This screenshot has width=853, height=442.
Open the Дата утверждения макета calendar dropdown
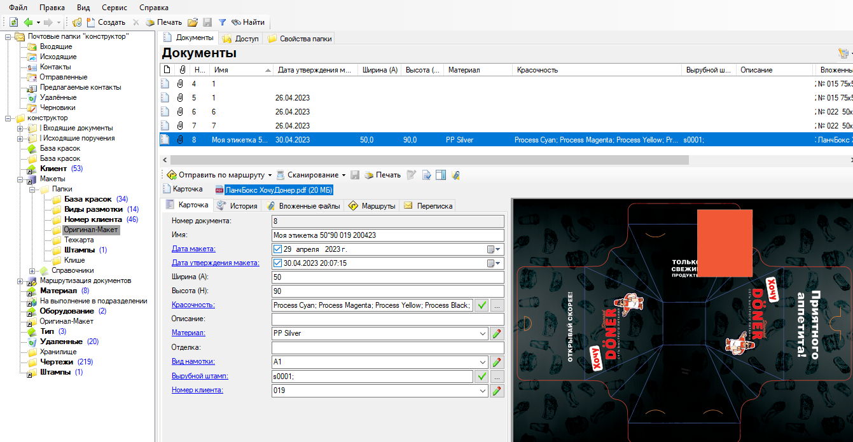495,263
